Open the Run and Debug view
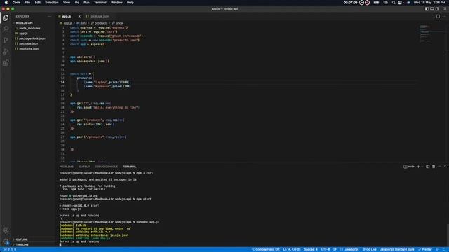This screenshot has width=449, height=252. (x=6, y=52)
